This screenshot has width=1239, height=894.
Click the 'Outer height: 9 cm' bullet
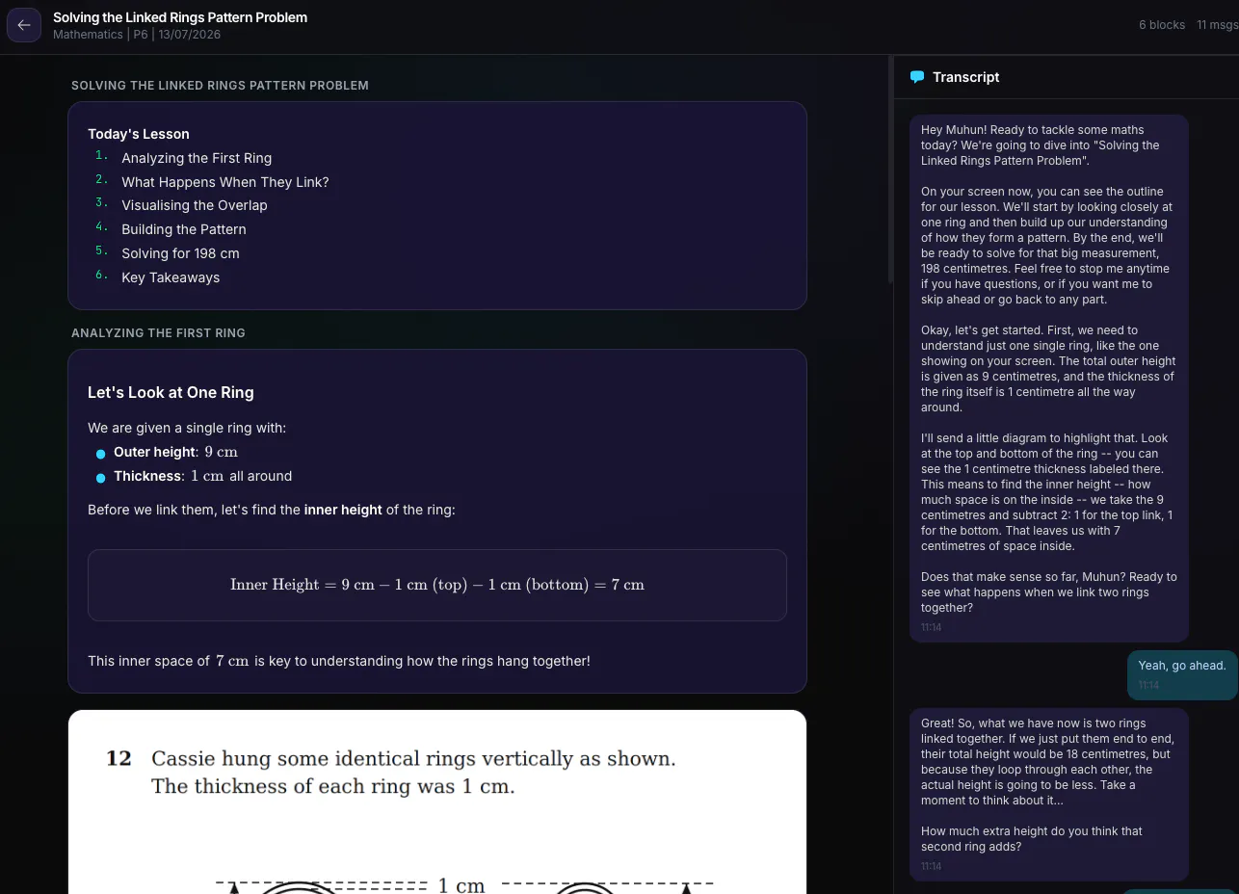tap(174, 452)
